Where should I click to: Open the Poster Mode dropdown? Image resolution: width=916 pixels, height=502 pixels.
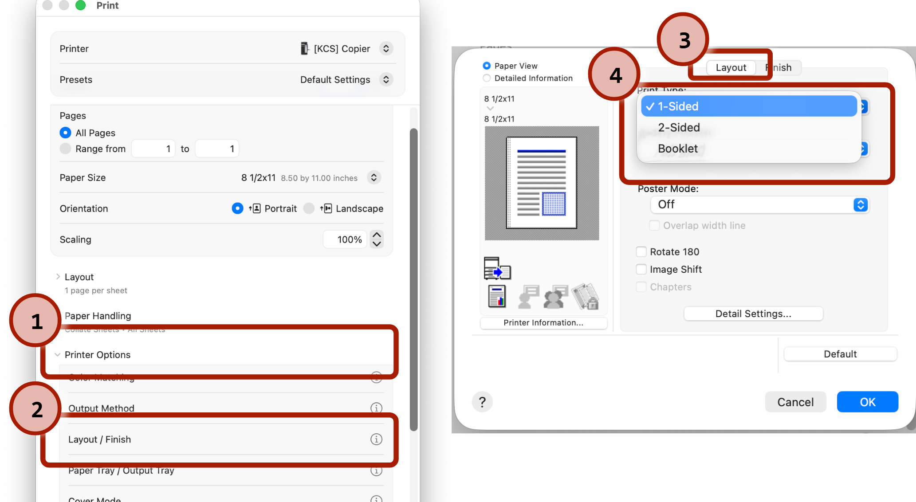point(759,204)
